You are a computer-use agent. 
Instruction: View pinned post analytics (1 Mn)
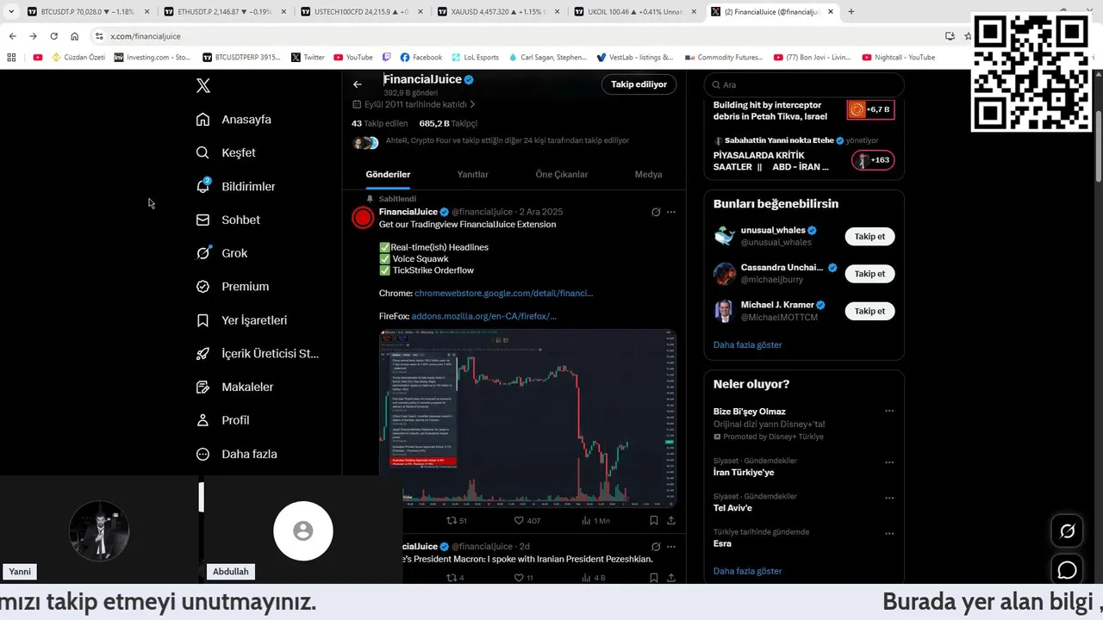point(595,520)
